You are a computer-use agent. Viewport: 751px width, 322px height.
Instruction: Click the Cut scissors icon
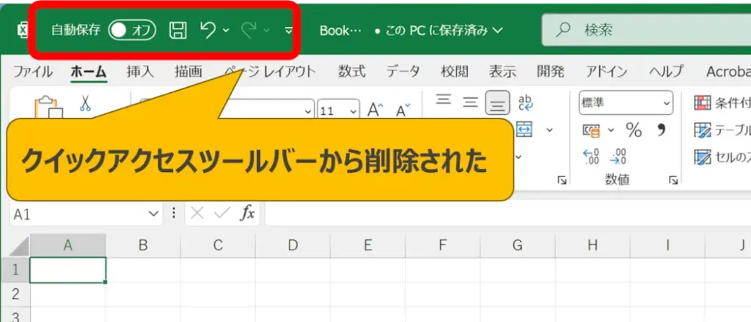pos(85,104)
